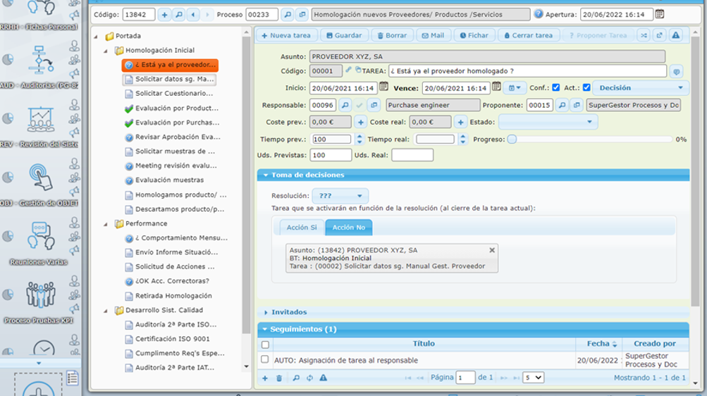Collapse the Desarrollo Sist. Calidad folder

(x=106, y=311)
